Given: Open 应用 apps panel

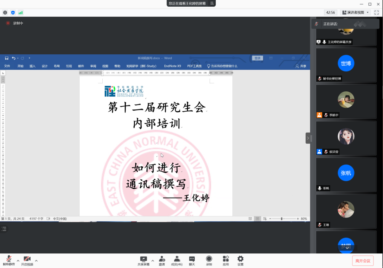Looking at the screenshot, I should pos(226,261).
